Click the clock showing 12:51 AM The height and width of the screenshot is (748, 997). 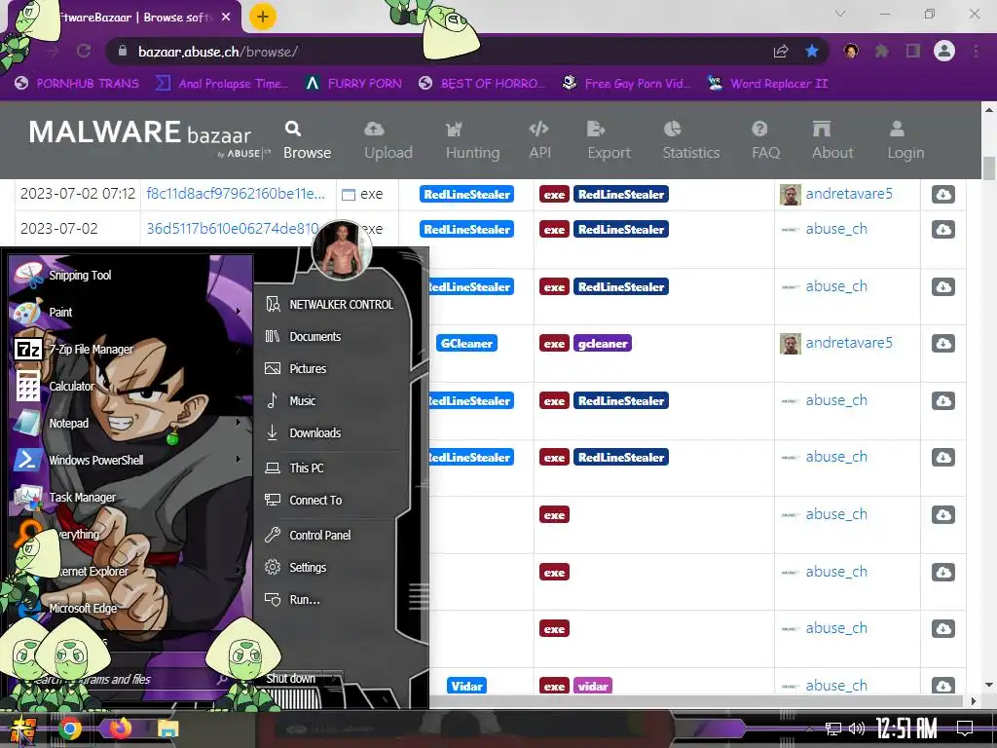[906, 729]
